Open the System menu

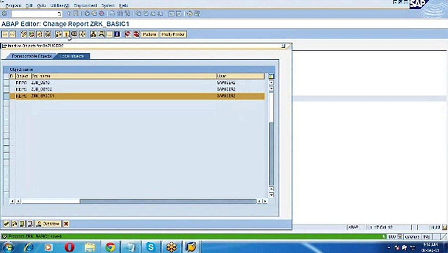[108, 6]
